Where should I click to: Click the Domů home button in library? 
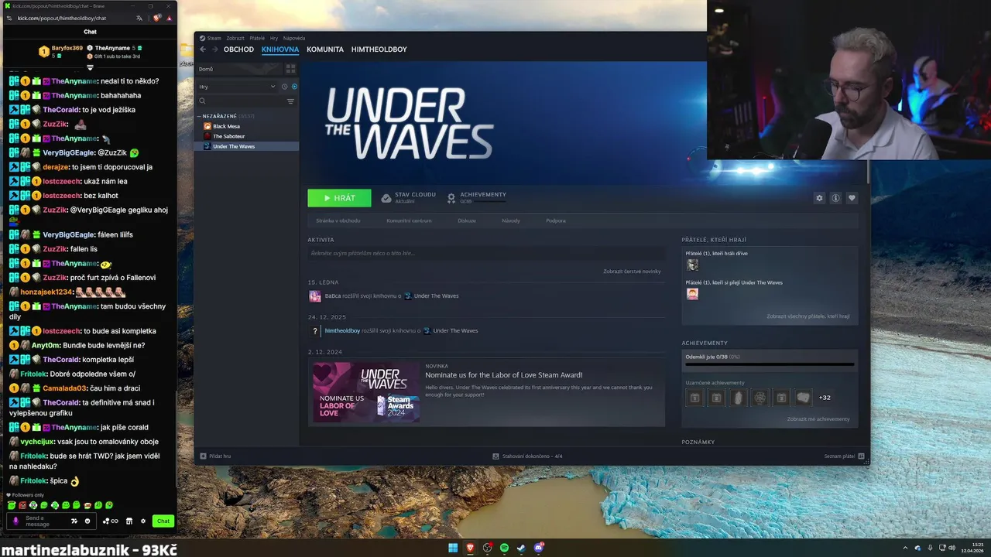tap(238, 69)
